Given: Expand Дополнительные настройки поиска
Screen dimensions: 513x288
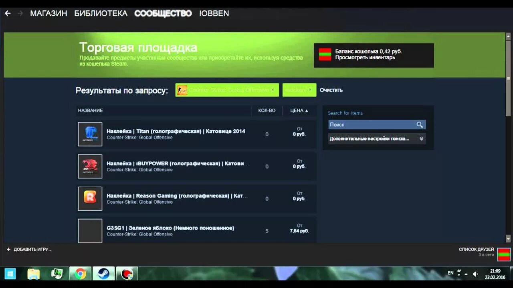Looking at the screenshot, I should (377, 139).
